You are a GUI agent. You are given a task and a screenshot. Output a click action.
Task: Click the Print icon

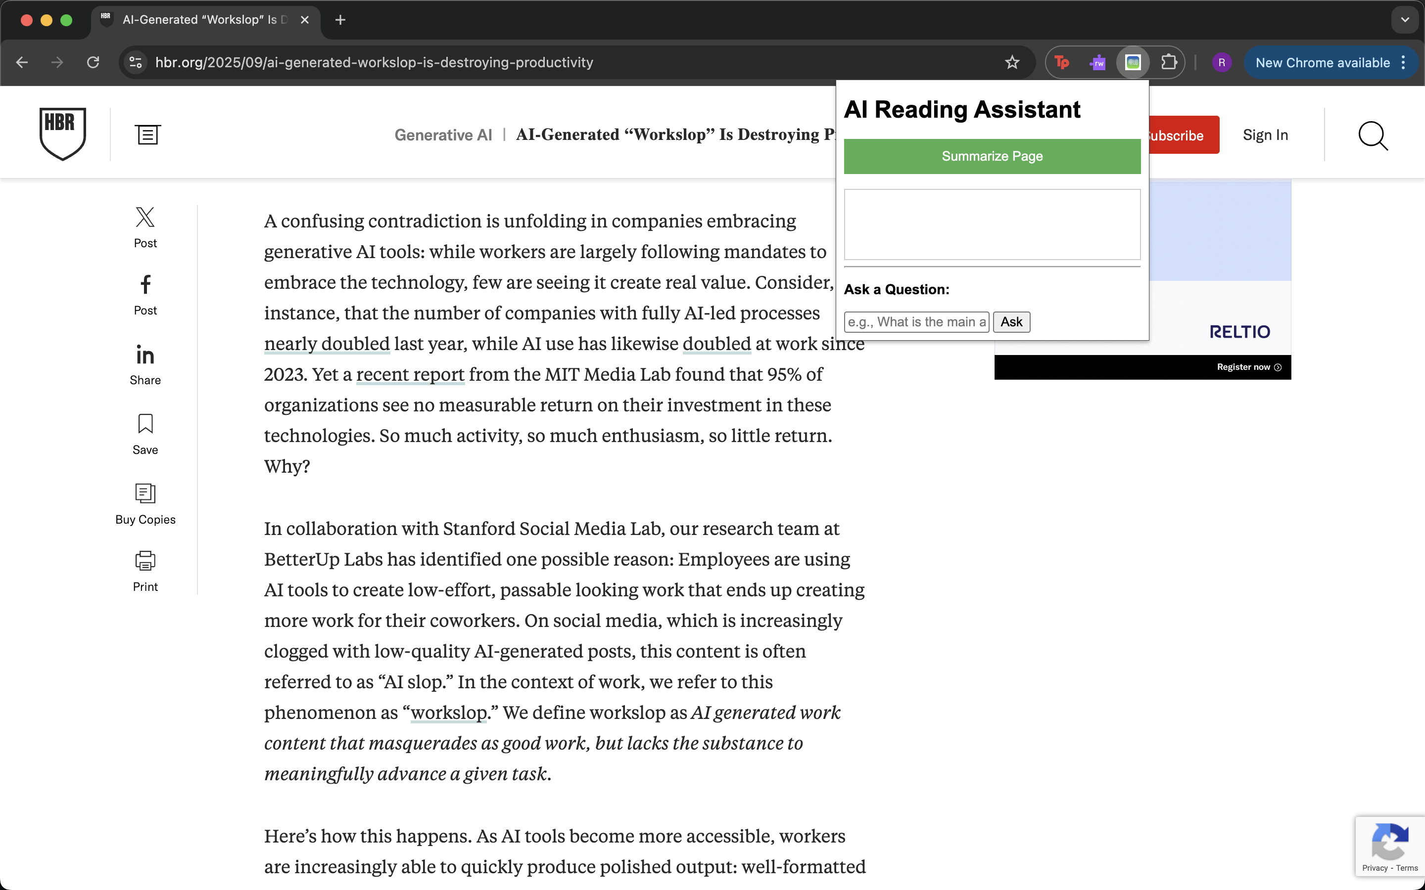point(145,561)
